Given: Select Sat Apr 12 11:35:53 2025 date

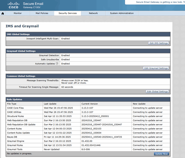Looking at the screenshot, I should [58, 116].
